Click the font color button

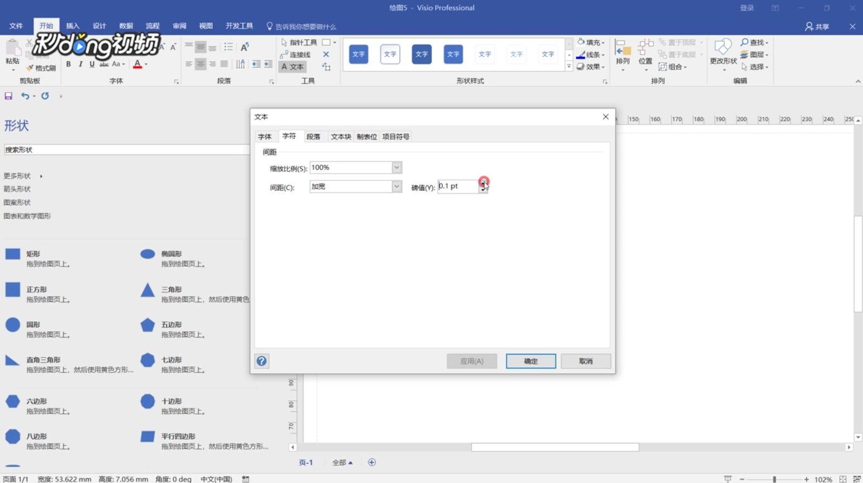point(138,64)
